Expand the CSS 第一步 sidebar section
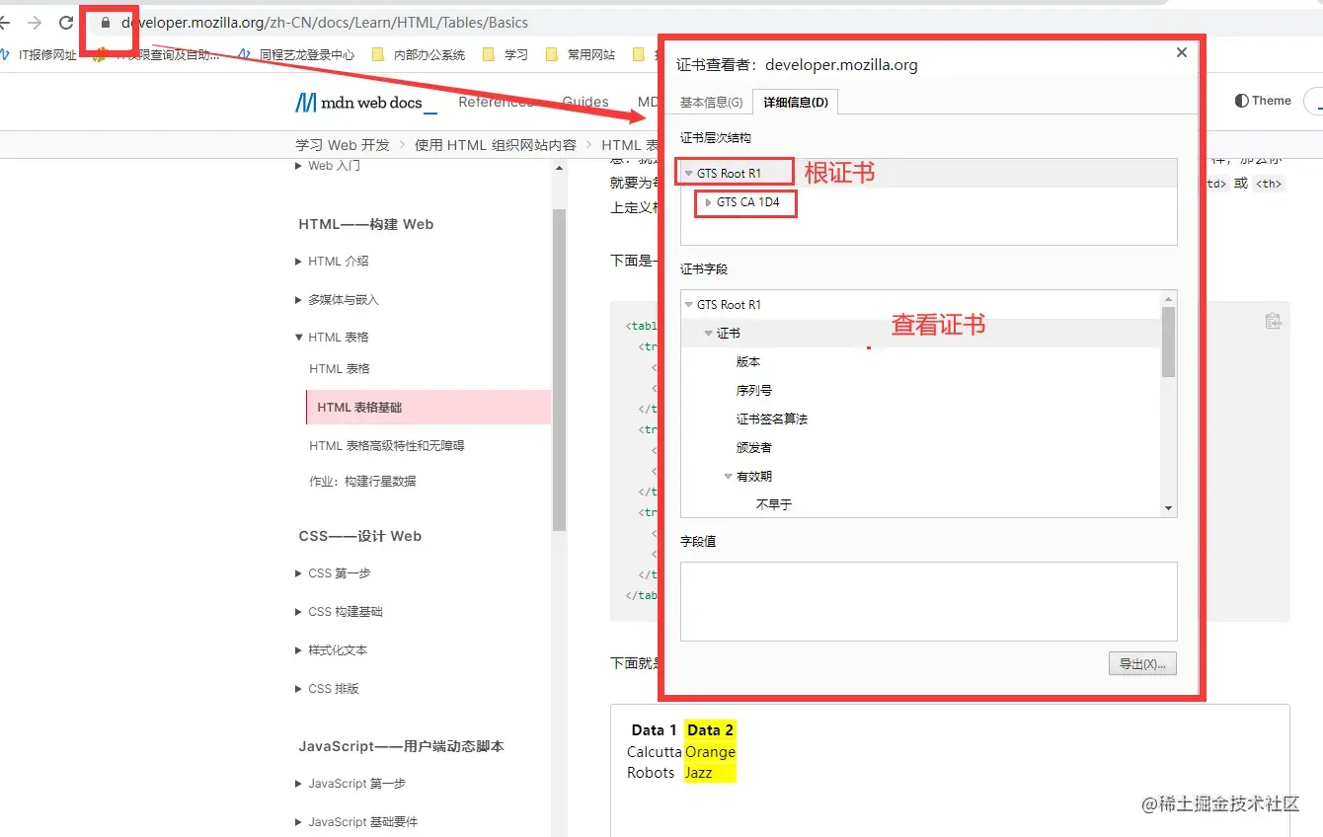Image resolution: width=1323 pixels, height=837 pixels. 299,573
